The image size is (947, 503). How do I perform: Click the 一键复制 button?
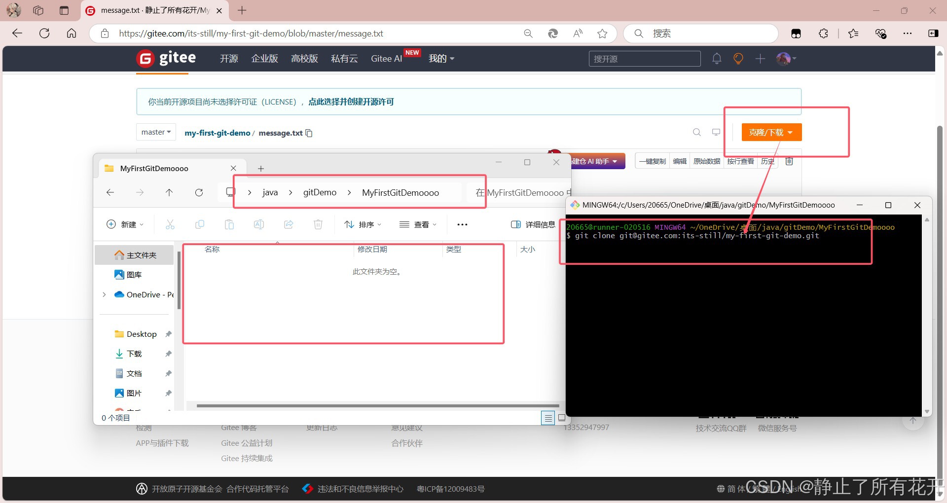click(653, 161)
